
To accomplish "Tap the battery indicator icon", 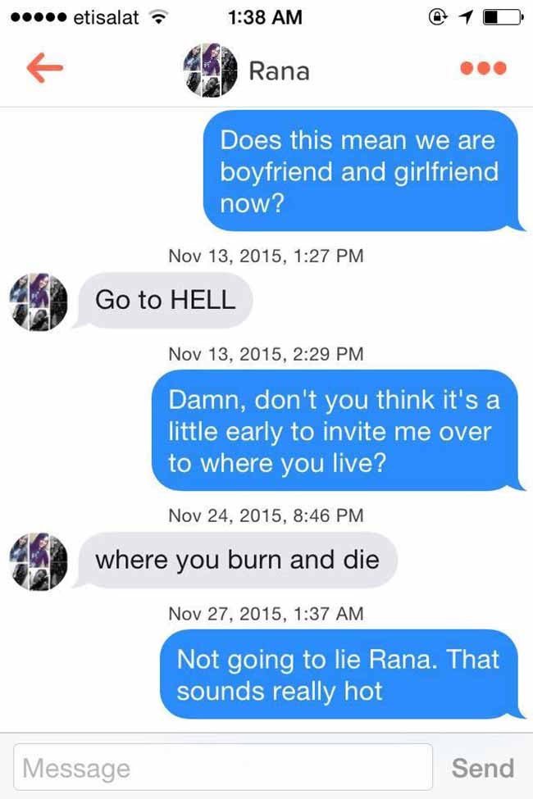I will [503, 17].
